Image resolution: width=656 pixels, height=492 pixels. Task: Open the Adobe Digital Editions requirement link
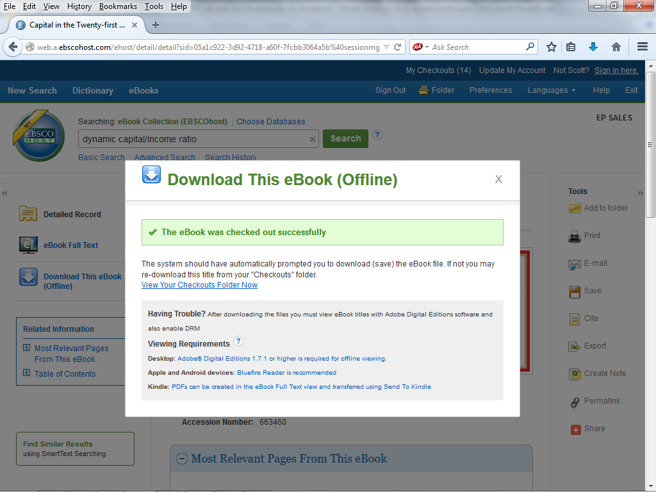[282, 359]
